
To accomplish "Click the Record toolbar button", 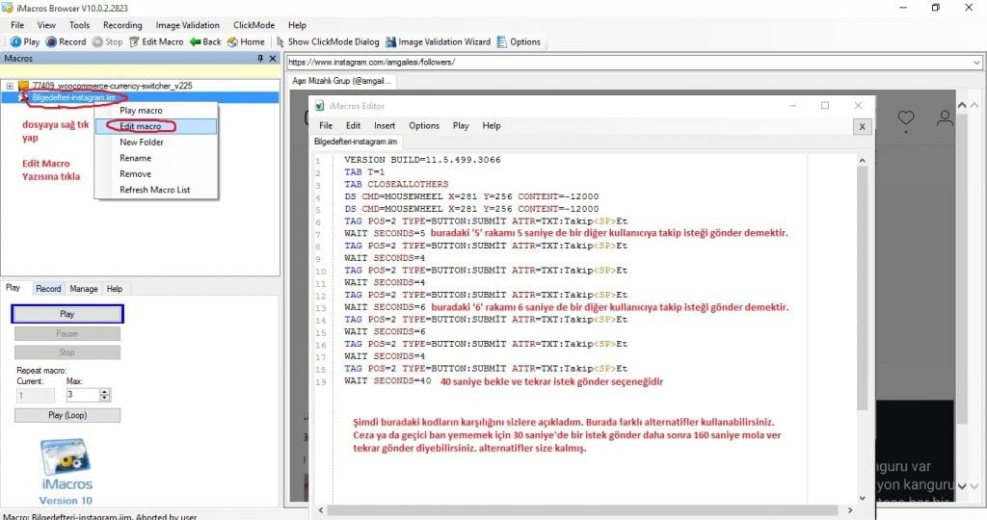I will [x=67, y=42].
